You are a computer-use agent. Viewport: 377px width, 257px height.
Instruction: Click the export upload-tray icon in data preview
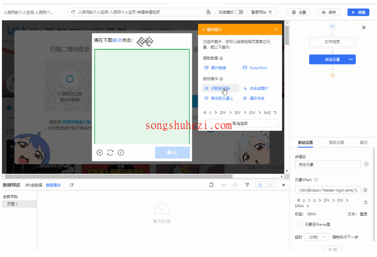click(x=235, y=185)
